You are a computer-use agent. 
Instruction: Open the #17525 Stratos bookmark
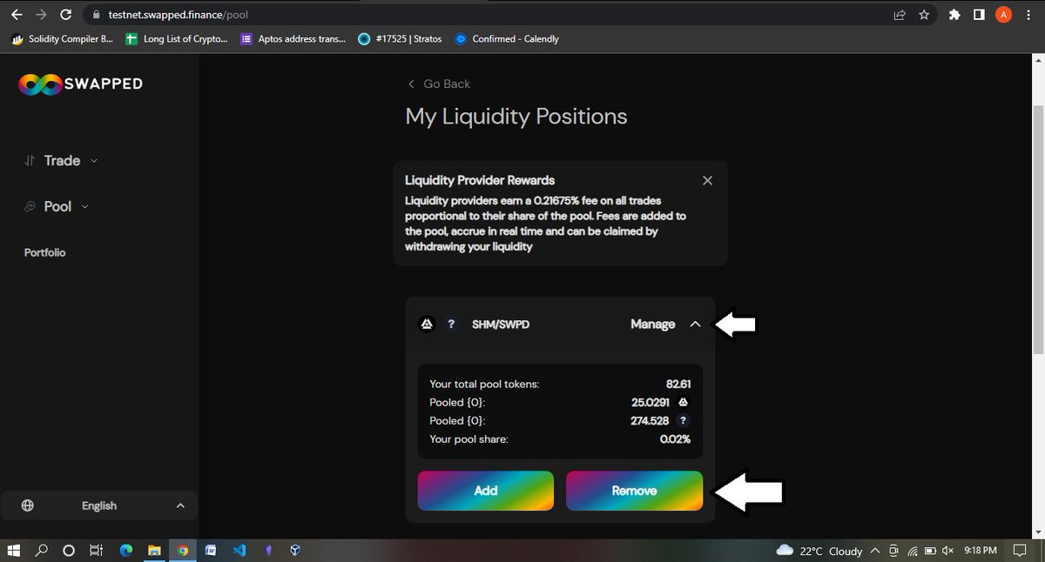pos(401,38)
